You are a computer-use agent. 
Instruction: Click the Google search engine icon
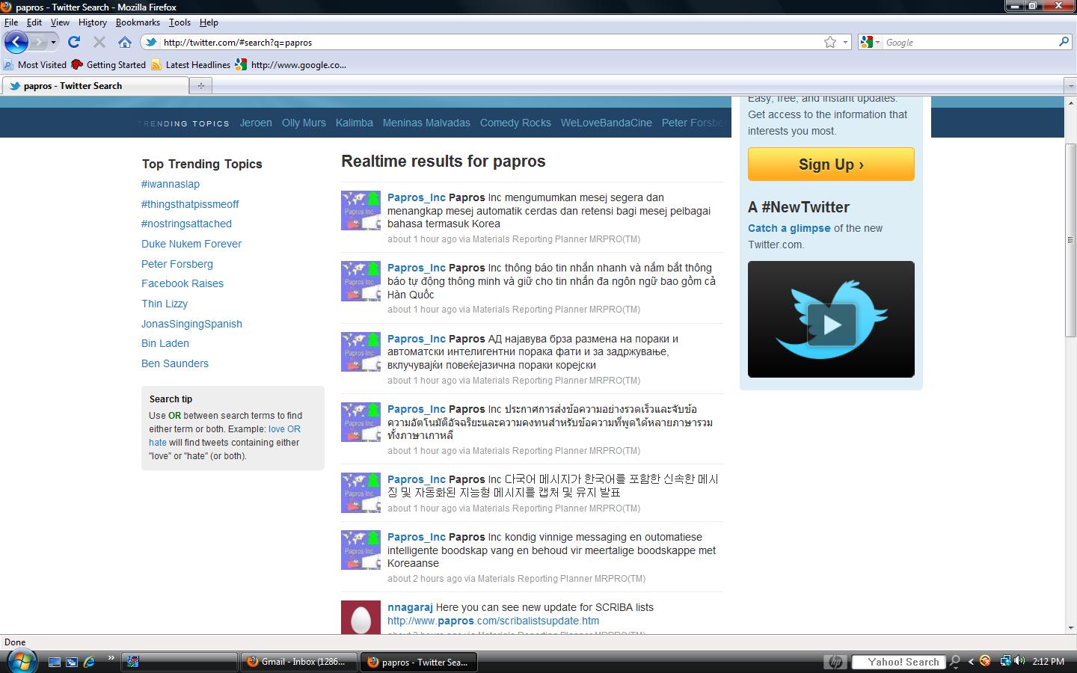click(x=867, y=43)
